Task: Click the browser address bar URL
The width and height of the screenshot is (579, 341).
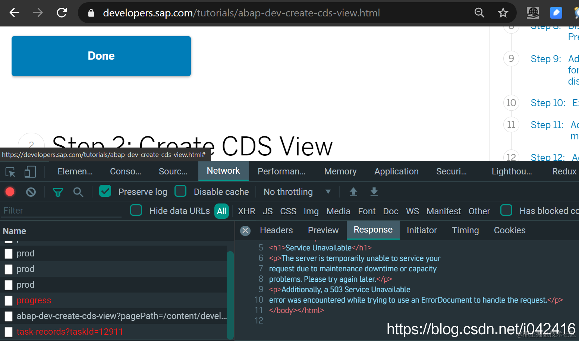Action: click(x=241, y=13)
